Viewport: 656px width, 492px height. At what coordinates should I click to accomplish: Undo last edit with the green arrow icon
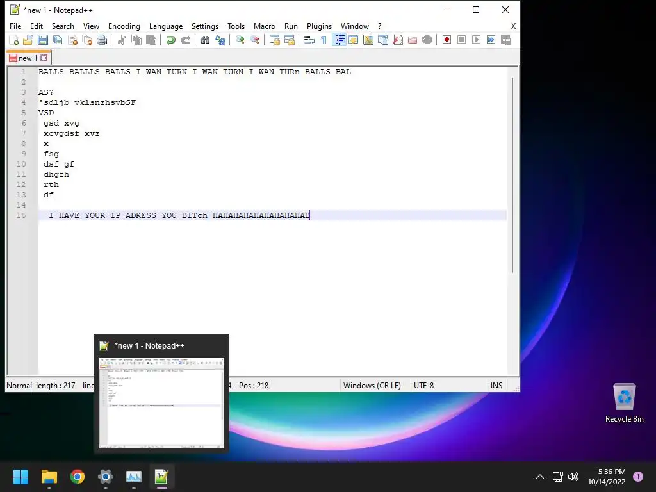170,40
